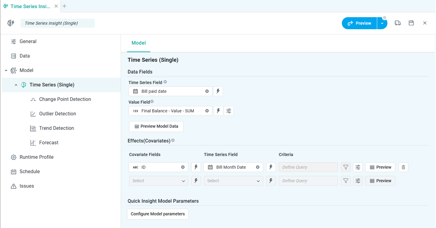Open Outlier Detection in sidebar
Screen dimensions: 436x228
[57, 114]
